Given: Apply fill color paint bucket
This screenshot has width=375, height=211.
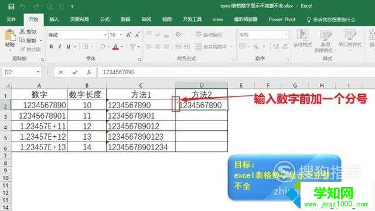Looking at the screenshot, I should tap(103, 47).
